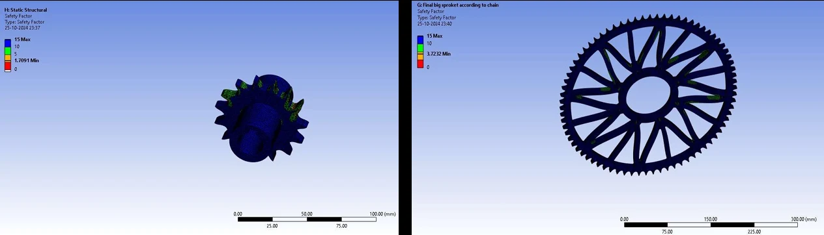Click the left view's scale ruler bar

click(306, 219)
